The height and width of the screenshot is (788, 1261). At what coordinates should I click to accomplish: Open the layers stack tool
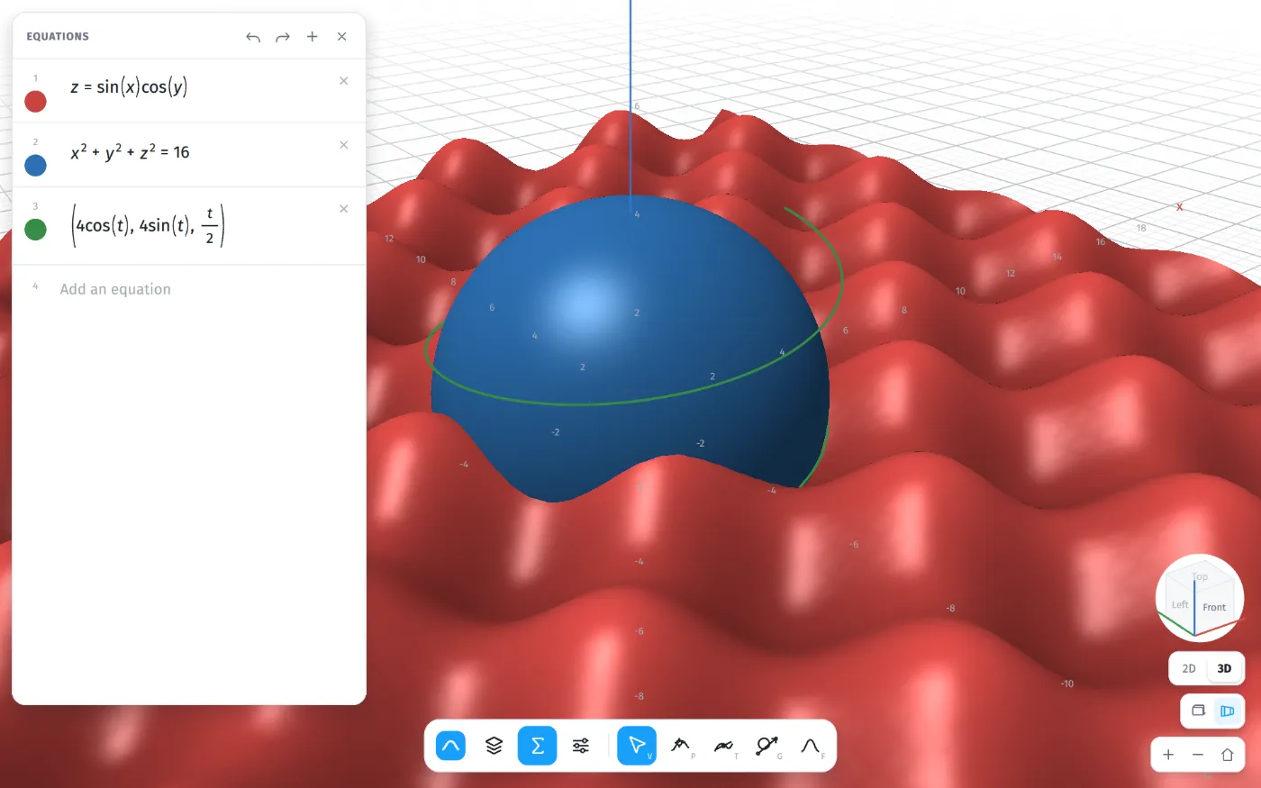point(494,746)
